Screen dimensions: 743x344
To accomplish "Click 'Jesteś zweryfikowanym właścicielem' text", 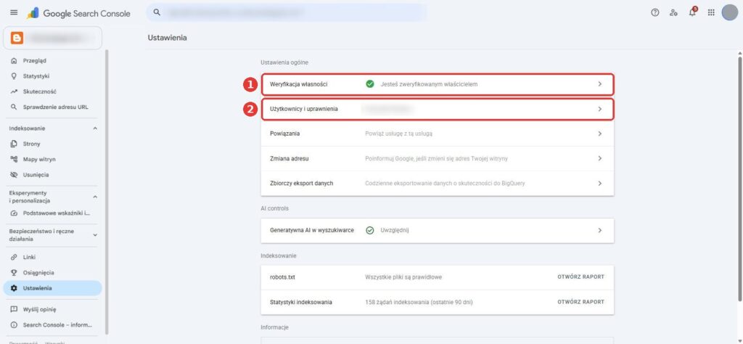I will [x=429, y=84].
